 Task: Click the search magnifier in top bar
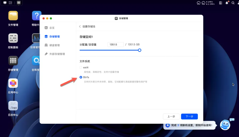tap(233, 3)
